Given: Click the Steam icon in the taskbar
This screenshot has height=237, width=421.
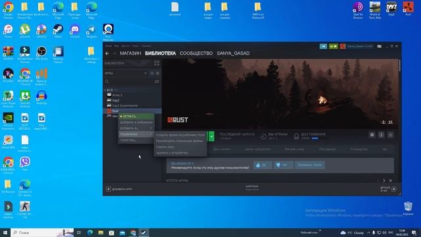Looking at the screenshot, I should pos(143,232).
